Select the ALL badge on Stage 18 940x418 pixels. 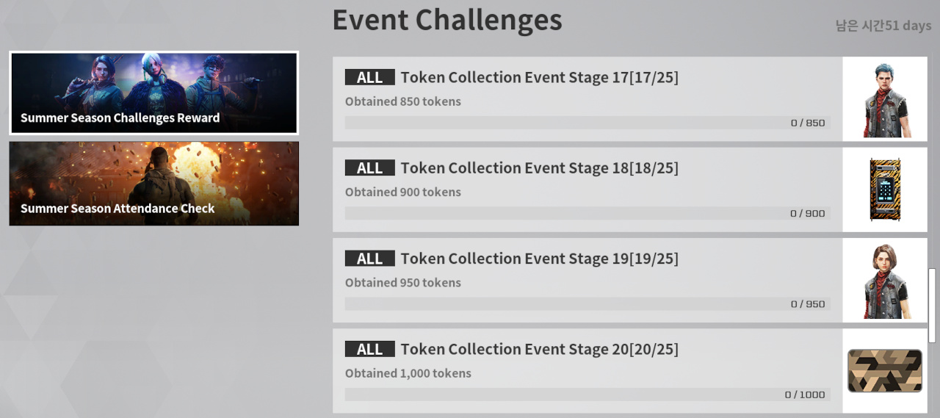click(369, 167)
